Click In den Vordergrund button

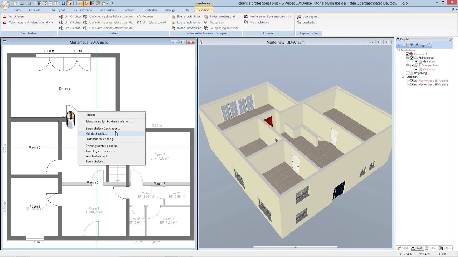pyautogui.click(x=219, y=17)
